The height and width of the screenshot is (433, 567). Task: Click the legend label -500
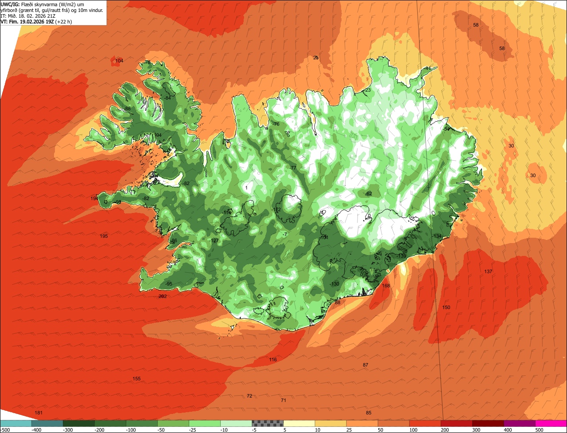[4, 430]
